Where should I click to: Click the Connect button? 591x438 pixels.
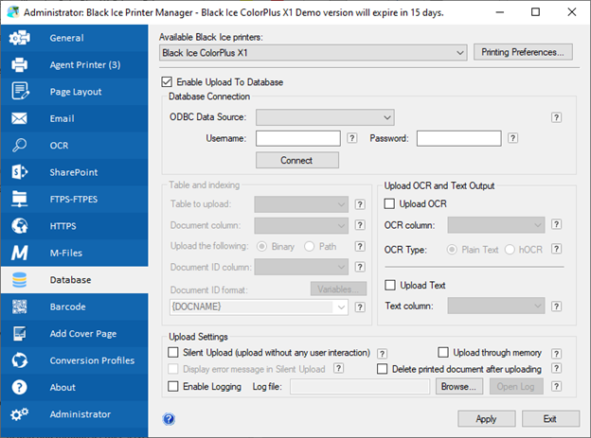[x=297, y=160]
